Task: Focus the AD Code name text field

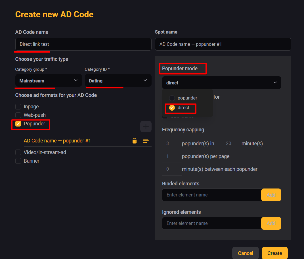Action: pyautogui.click(x=83, y=44)
